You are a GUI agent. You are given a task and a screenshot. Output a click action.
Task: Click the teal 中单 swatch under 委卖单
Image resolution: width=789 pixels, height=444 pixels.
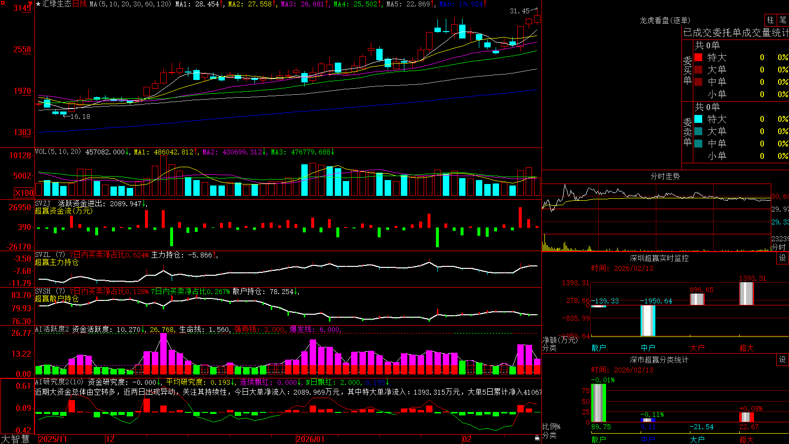coord(698,144)
